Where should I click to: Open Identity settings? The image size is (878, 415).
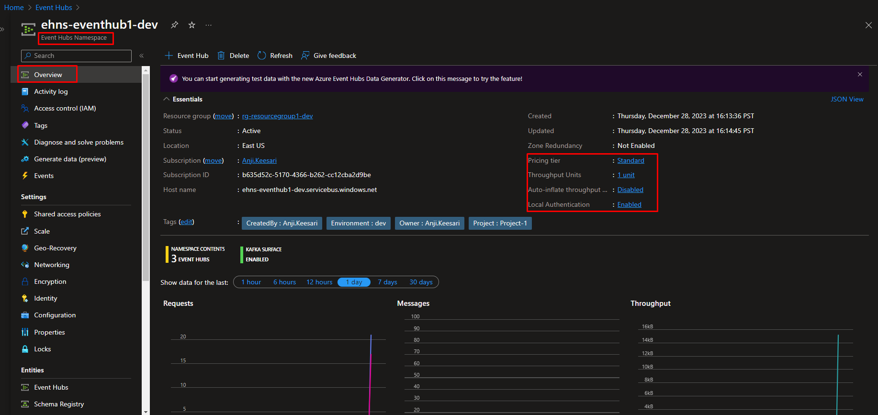coord(77,298)
